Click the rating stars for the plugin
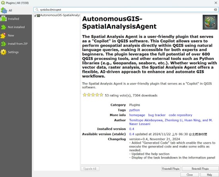219x177 pixels. tap(93, 95)
